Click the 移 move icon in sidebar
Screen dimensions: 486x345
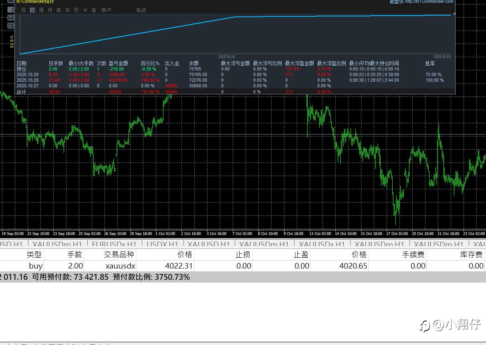pyautogui.click(x=10, y=10)
